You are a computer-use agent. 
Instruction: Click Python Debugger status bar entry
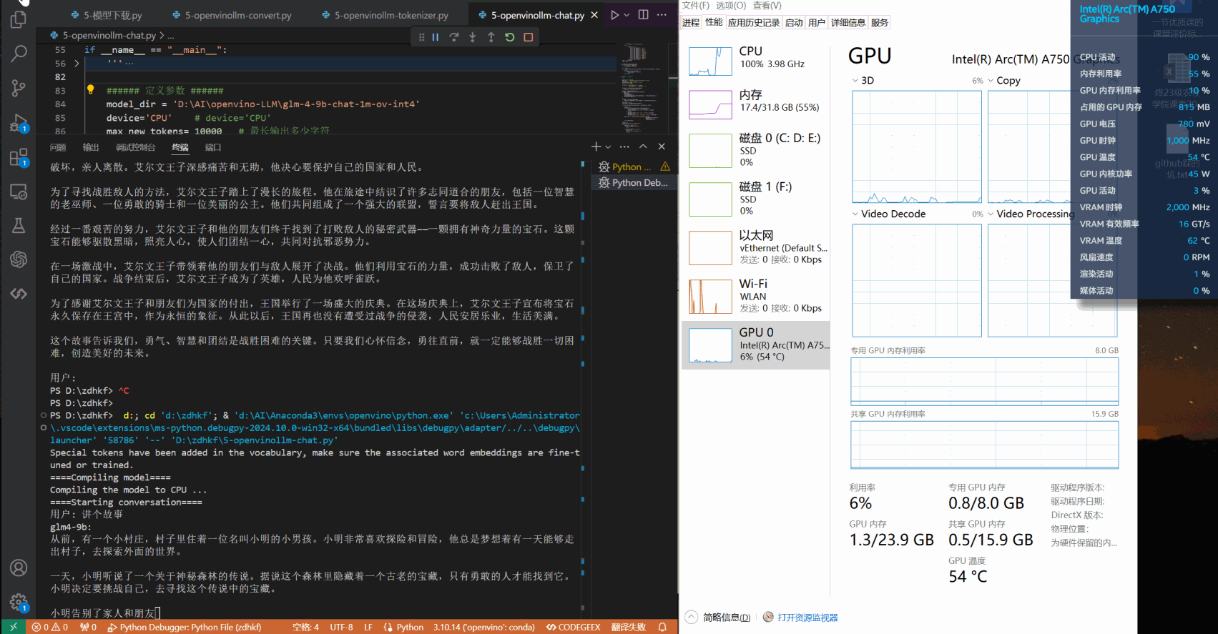click(185, 627)
